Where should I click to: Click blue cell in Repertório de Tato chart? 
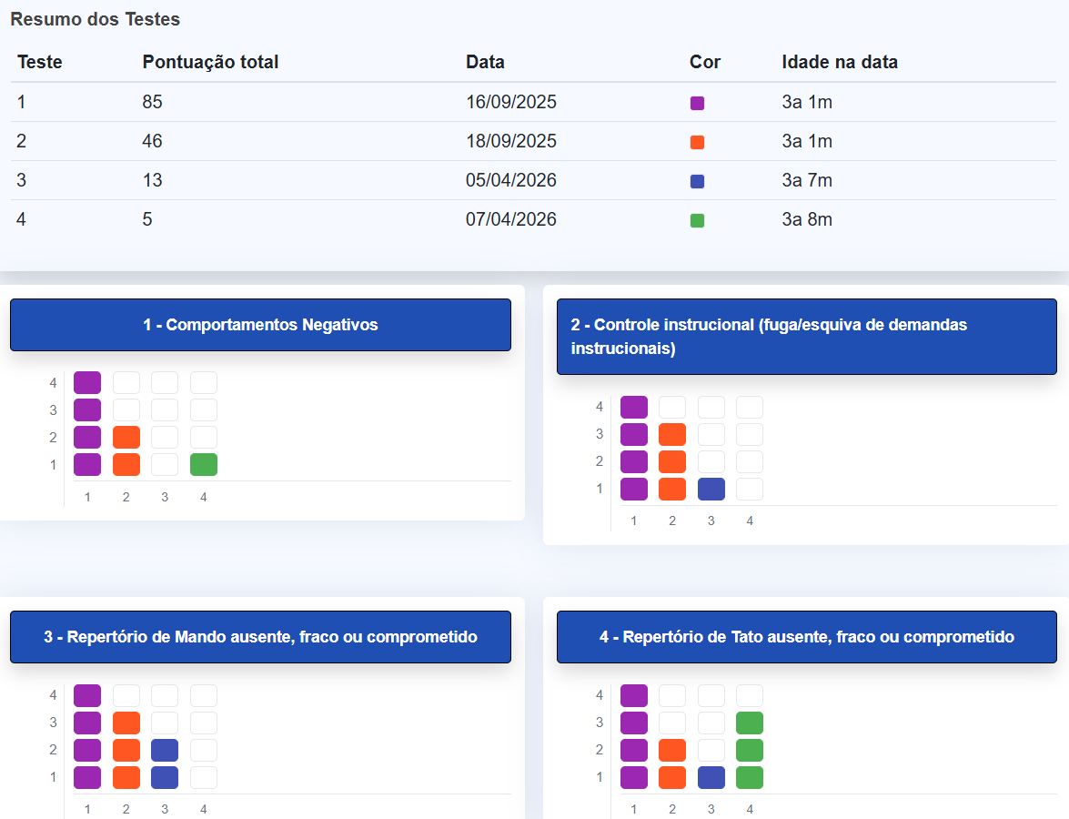coord(711,777)
